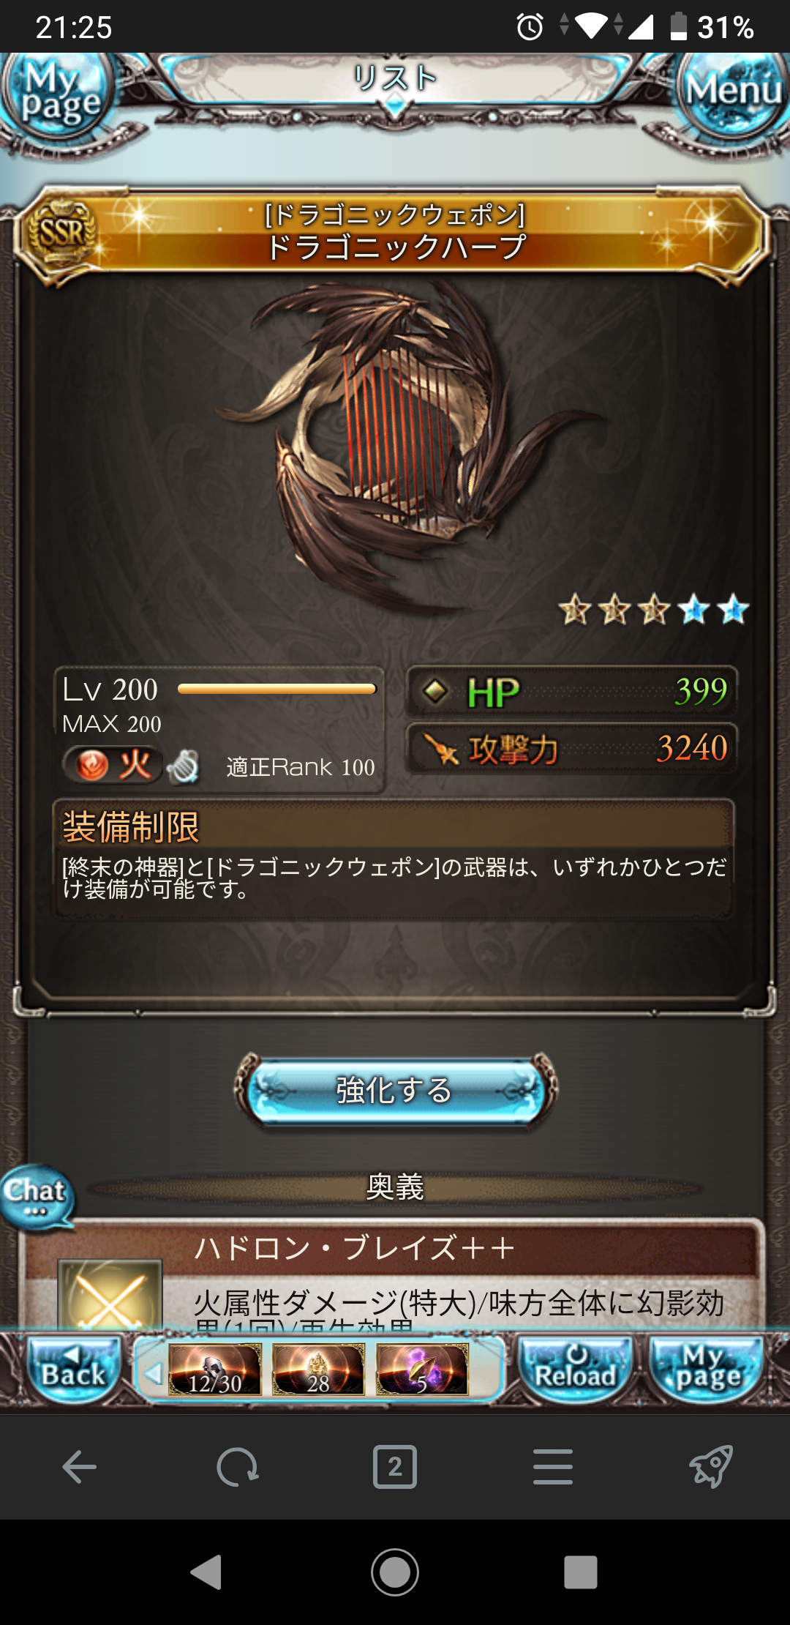790x1625 pixels.
Task: Select the item thumbnail showing 28
Action: click(318, 1370)
